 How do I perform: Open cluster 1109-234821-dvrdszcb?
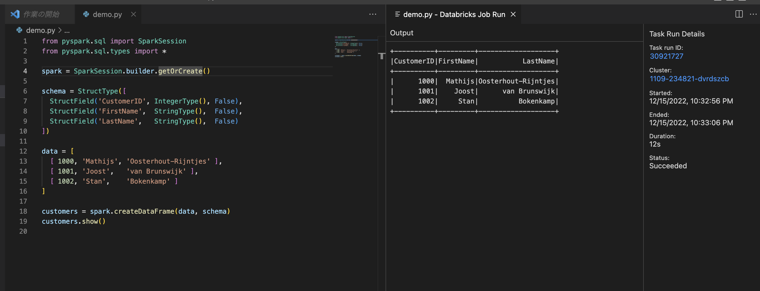tap(690, 79)
